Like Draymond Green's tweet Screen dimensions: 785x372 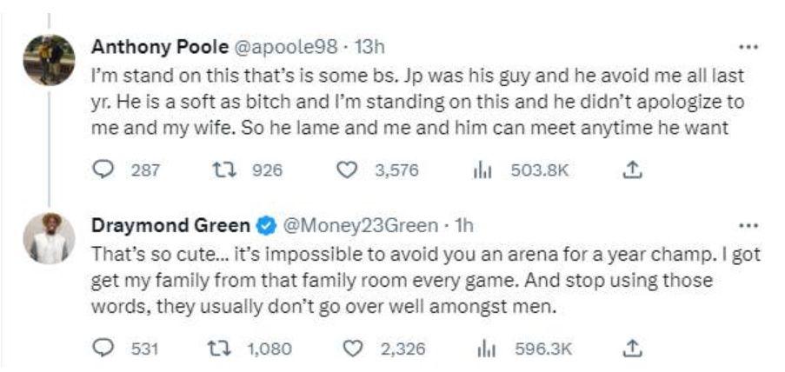[x=352, y=349]
